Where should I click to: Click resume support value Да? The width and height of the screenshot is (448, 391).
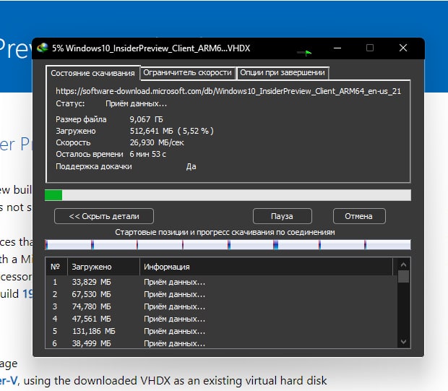pos(191,166)
